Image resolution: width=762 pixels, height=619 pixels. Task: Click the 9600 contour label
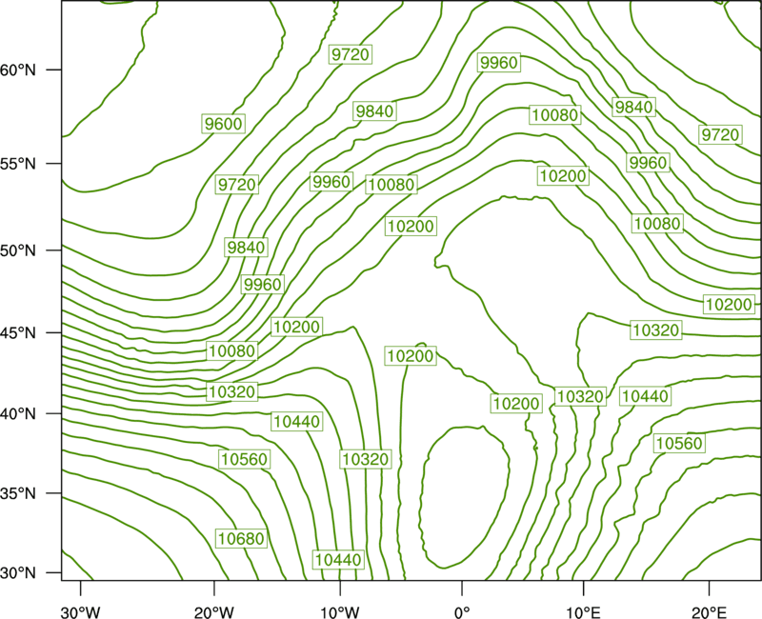click(x=223, y=124)
